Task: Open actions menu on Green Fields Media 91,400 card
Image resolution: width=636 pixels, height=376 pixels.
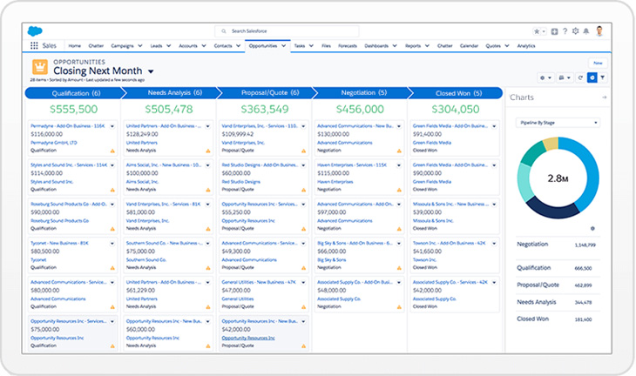Action: (x=495, y=126)
